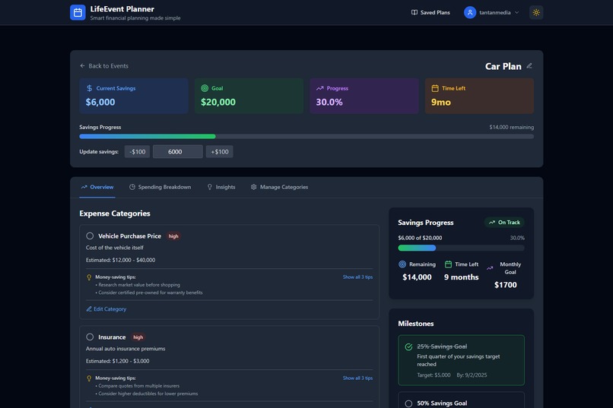Click the checkmark on 25% Savings Goal
Viewport: 613px width, 408px height.
[408, 346]
